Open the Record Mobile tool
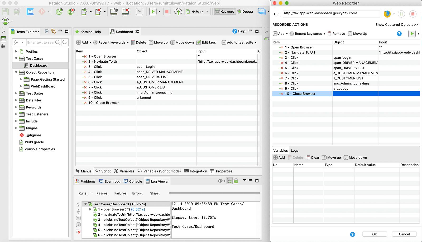The width and height of the screenshot is (422, 242). pyautogui.click(x=98, y=12)
